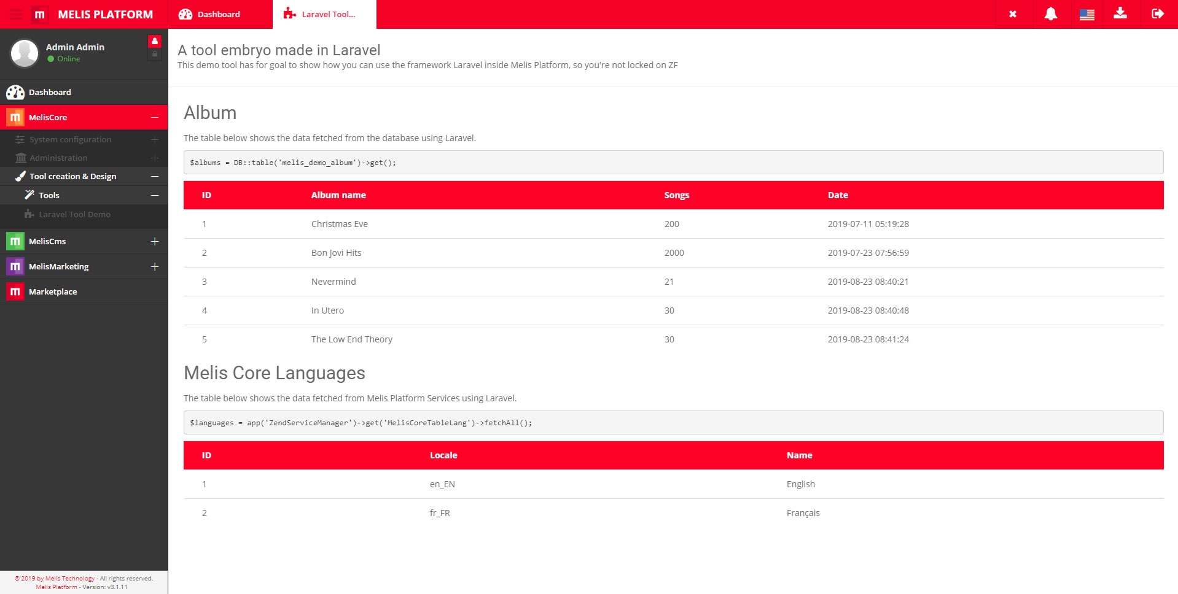Open Laravel Tool Demo sidebar item

coord(74,214)
